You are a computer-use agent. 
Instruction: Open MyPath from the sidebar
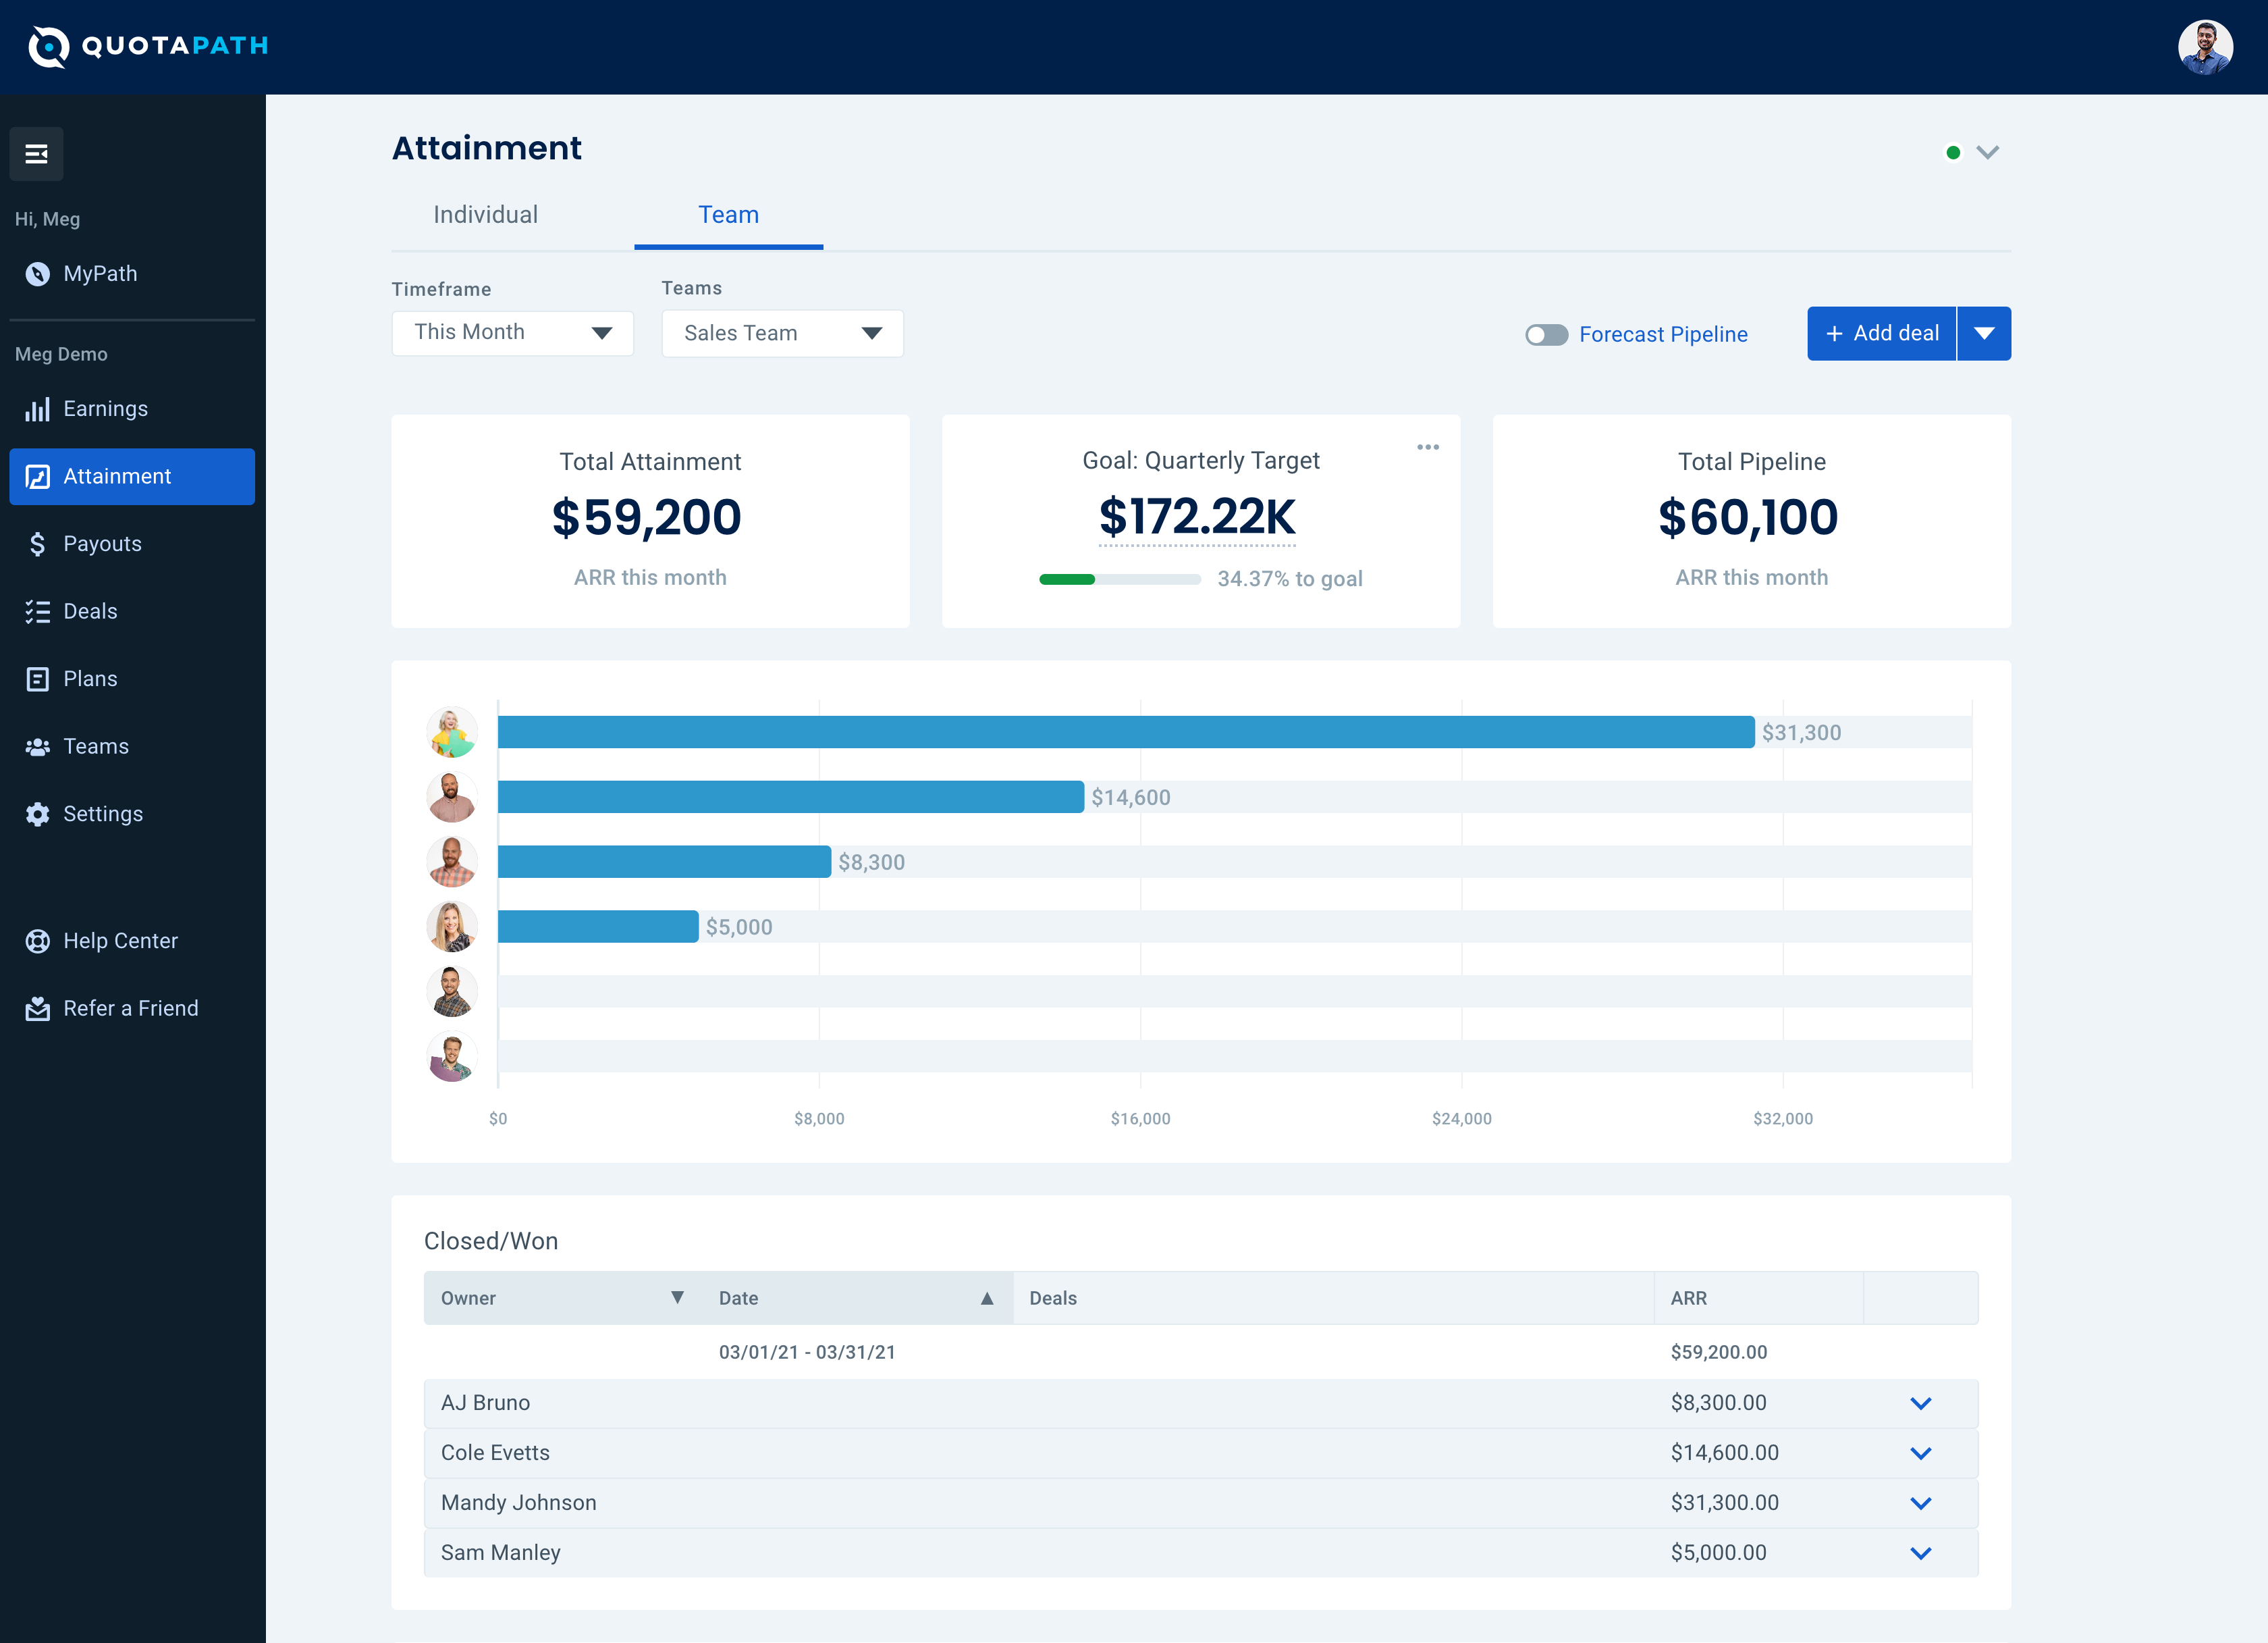pos(100,273)
